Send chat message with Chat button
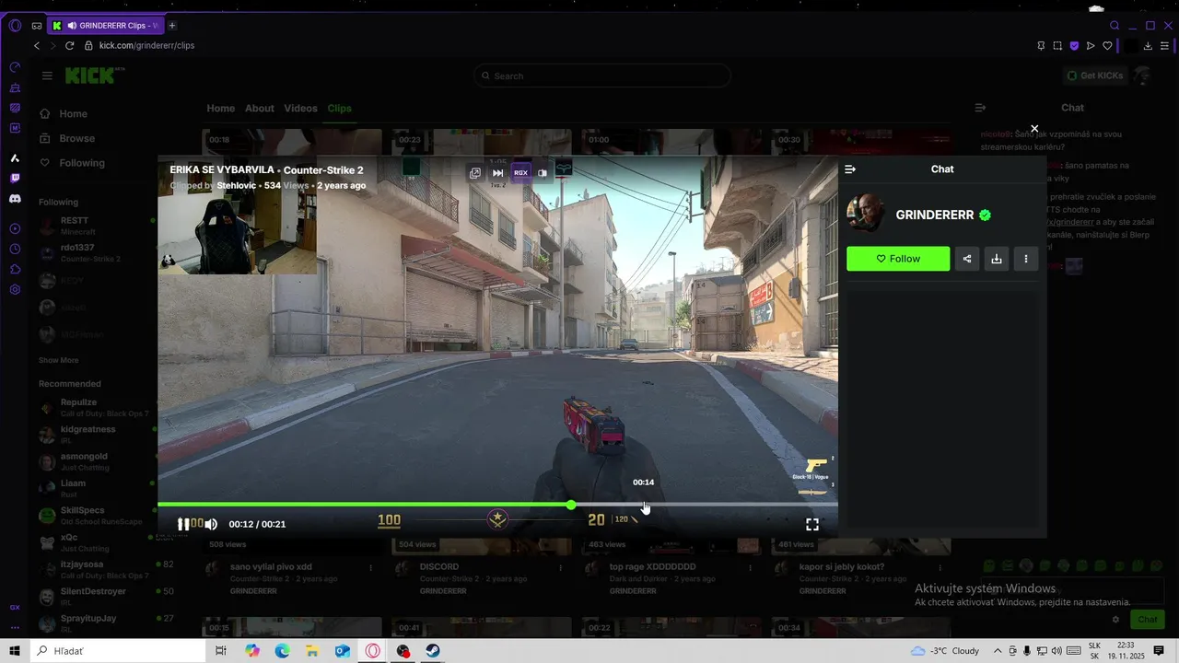Image resolution: width=1179 pixels, height=663 pixels. pos(1147,620)
